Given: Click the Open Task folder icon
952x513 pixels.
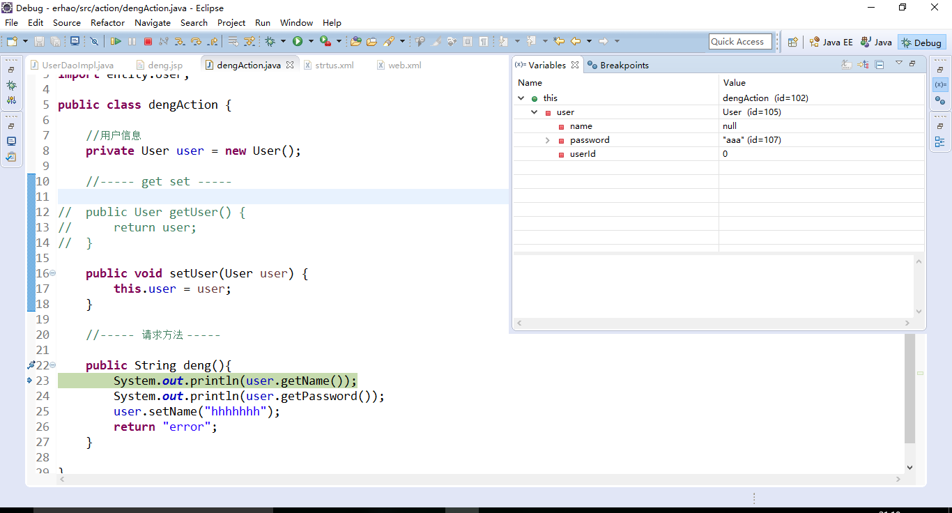Looking at the screenshot, I should [371, 42].
